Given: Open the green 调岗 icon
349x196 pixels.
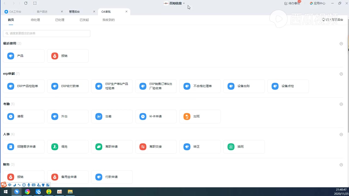Looking at the screenshot, I should tap(55, 146).
